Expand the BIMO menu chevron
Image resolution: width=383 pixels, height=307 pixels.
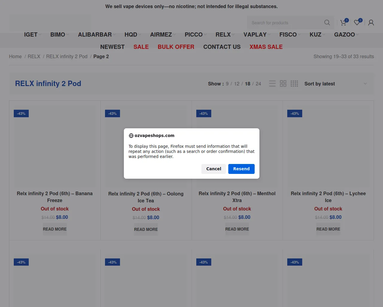point(68,35)
